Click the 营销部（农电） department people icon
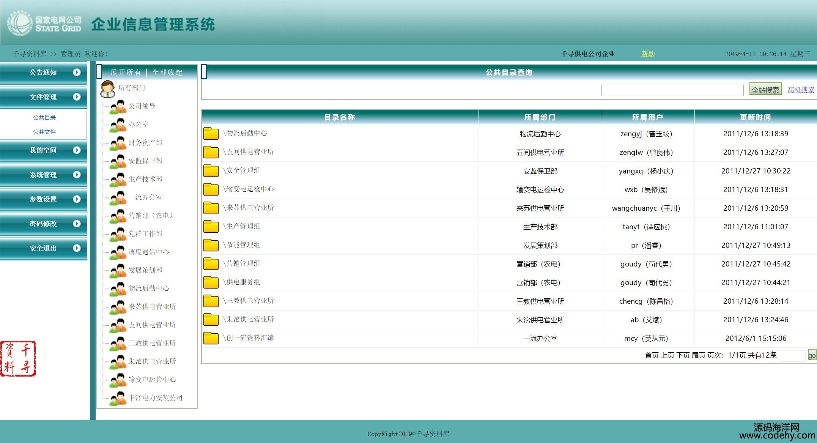 click(118, 216)
